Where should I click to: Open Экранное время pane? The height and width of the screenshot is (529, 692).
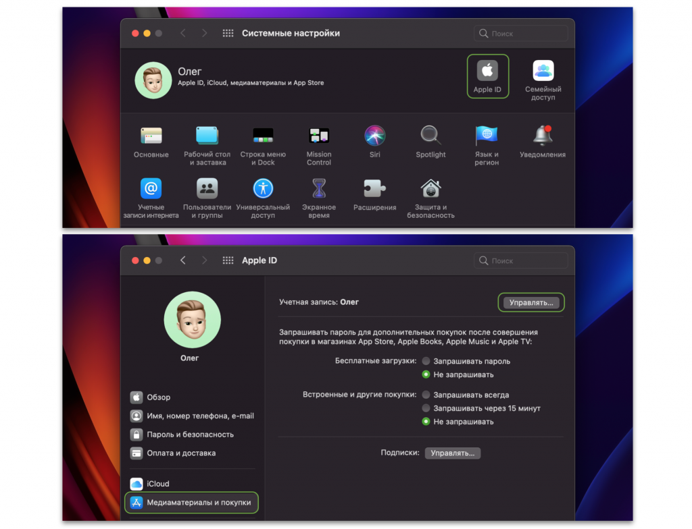319,199
